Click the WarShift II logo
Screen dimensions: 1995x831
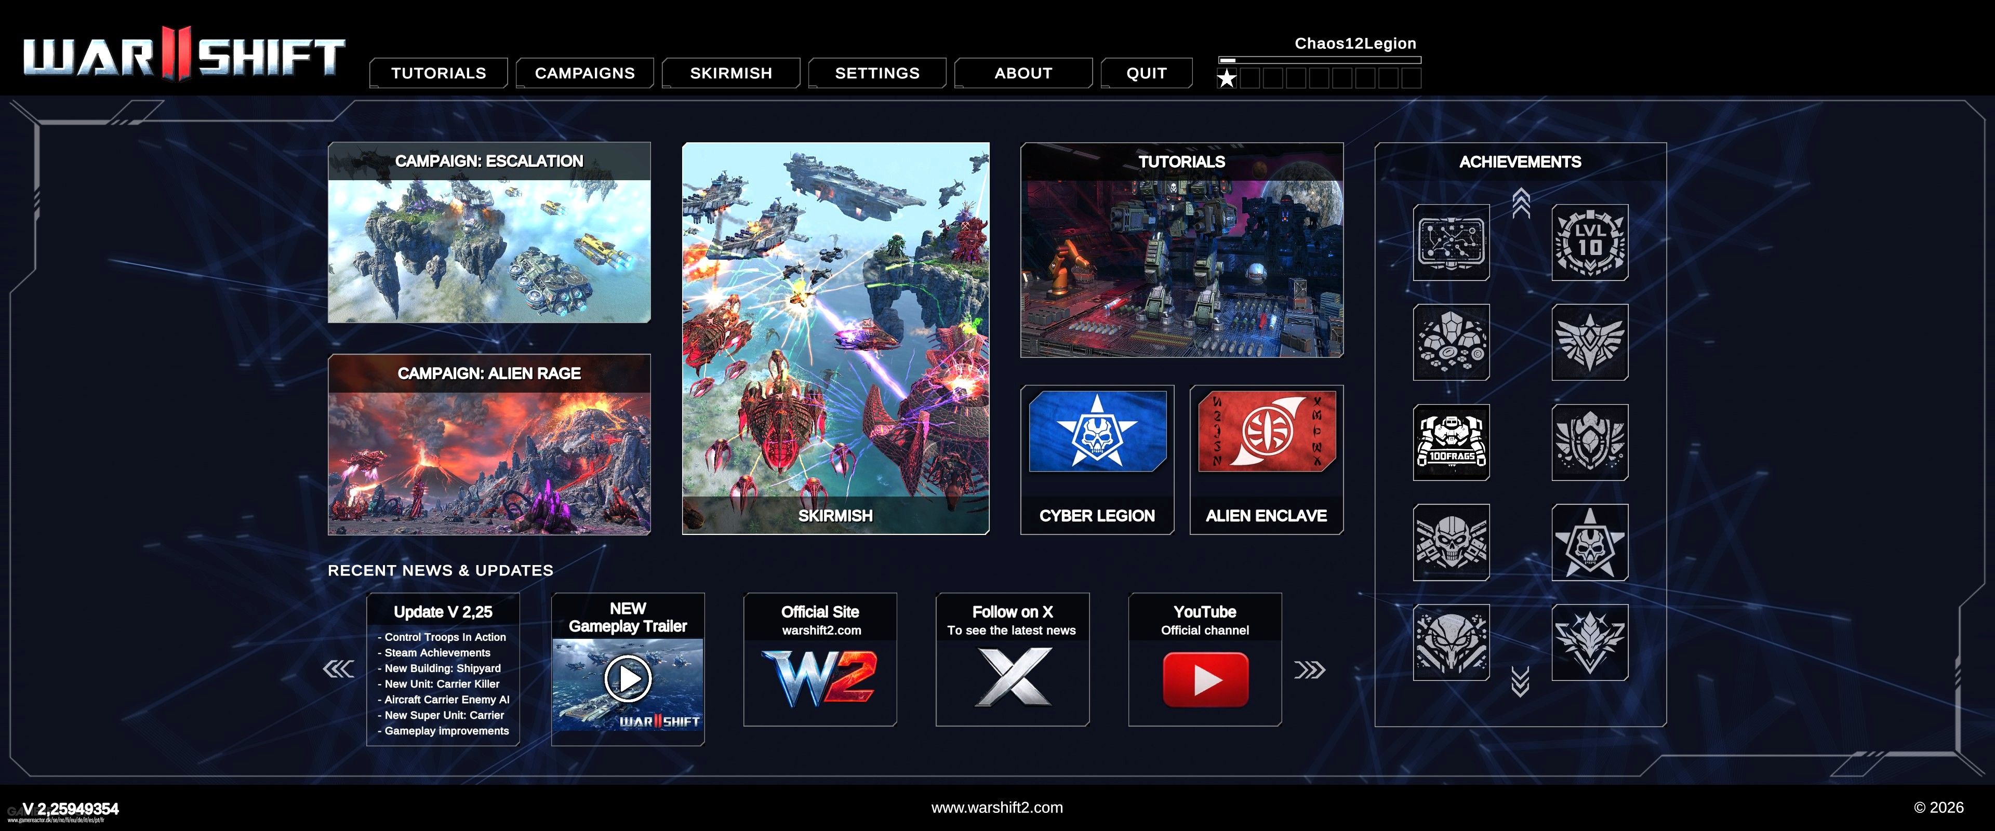pyautogui.click(x=184, y=54)
